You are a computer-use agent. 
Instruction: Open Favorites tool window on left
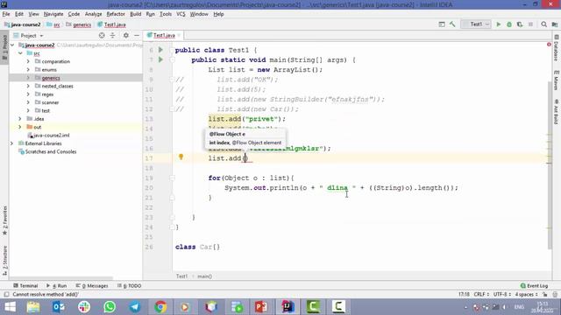click(x=4, y=220)
